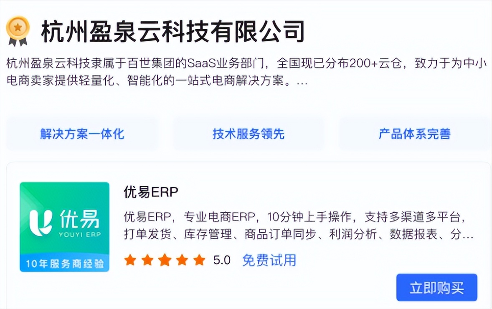The image size is (492, 309).
Task: Select the 解决方案一体化 feature tag
Action: click(82, 133)
